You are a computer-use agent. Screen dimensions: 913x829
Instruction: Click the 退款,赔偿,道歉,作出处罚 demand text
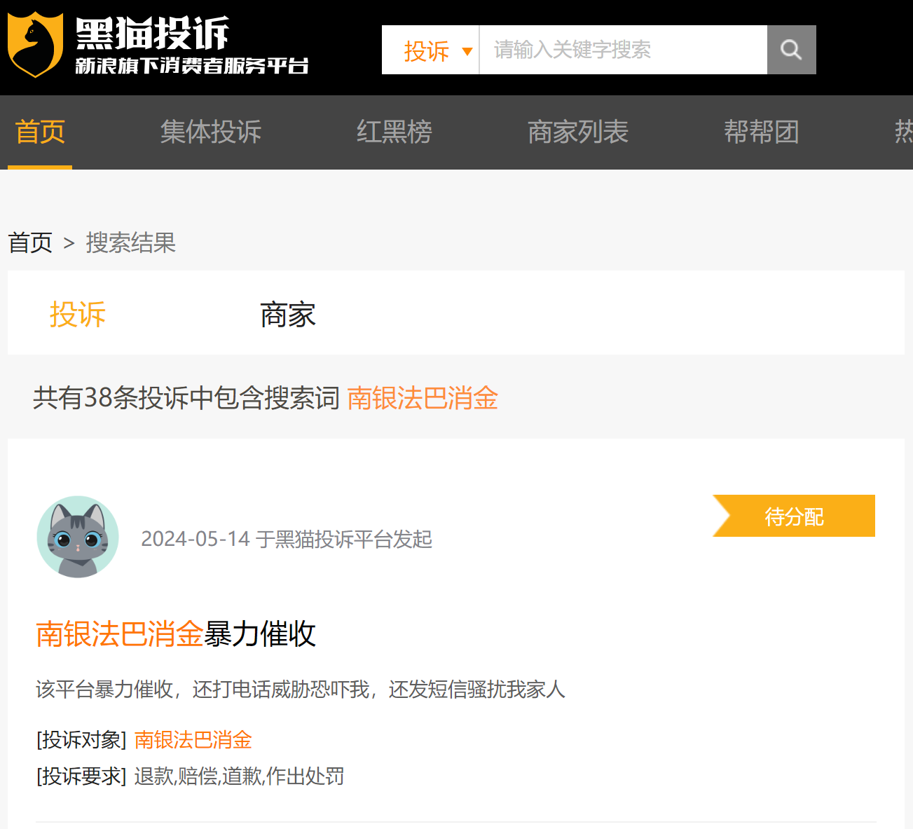click(x=239, y=776)
